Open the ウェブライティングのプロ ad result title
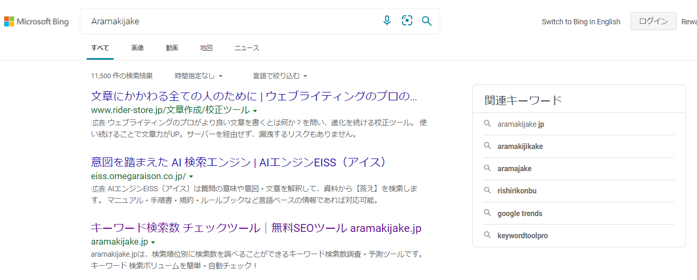Viewport: 697px width, 280px height. click(254, 97)
